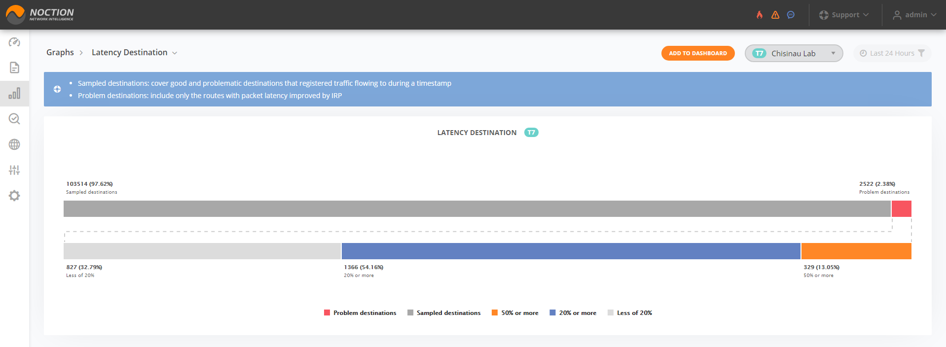Expand the blue info banner plus icon

(57, 89)
